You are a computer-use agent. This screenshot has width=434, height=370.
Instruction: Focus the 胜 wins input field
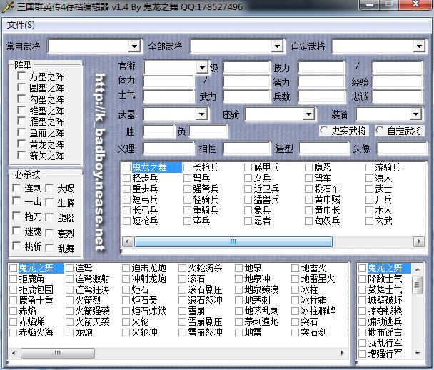159,131
